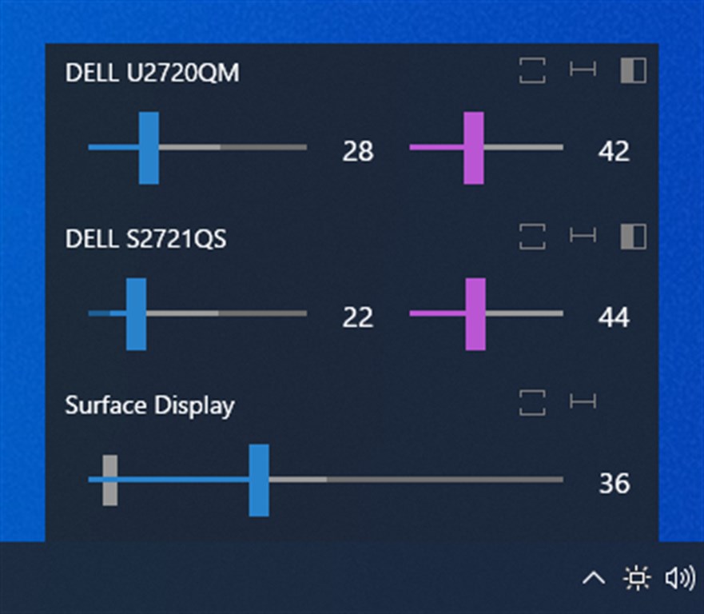The width and height of the screenshot is (704, 614).
Task: Click range icon for DELL U2720QM
Action: pyautogui.click(x=583, y=70)
